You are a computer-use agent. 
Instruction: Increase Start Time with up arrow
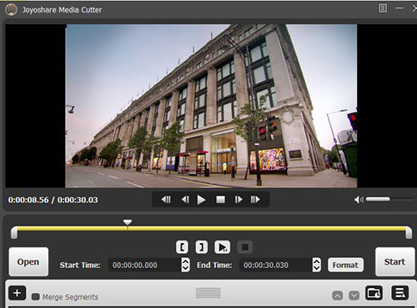[x=185, y=261]
